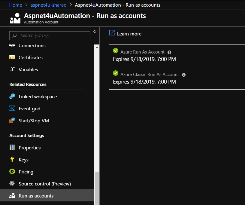Viewport: 245px width, 205px height.
Task: Click Azure Classic Run As Account expiry text
Action: pyautogui.click(x=144, y=82)
